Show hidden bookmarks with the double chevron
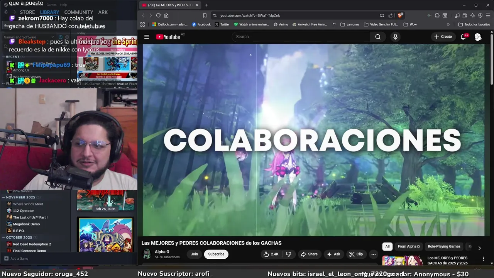 (x=448, y=24)
